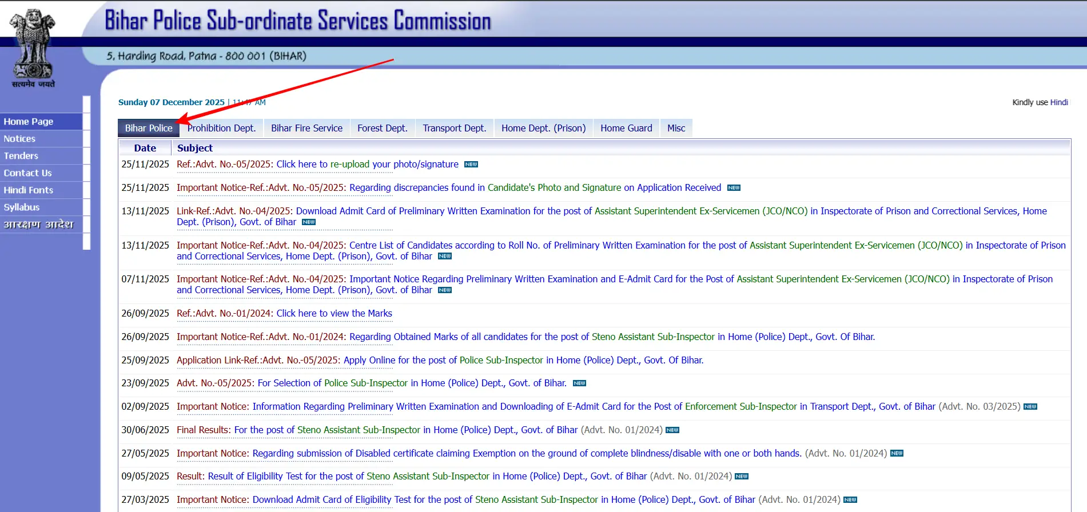The height and width of the screenshot is (512, 1087).
Task: Click NEW badge beside re-upload photo/signature notice
Action: pos(471,165)
